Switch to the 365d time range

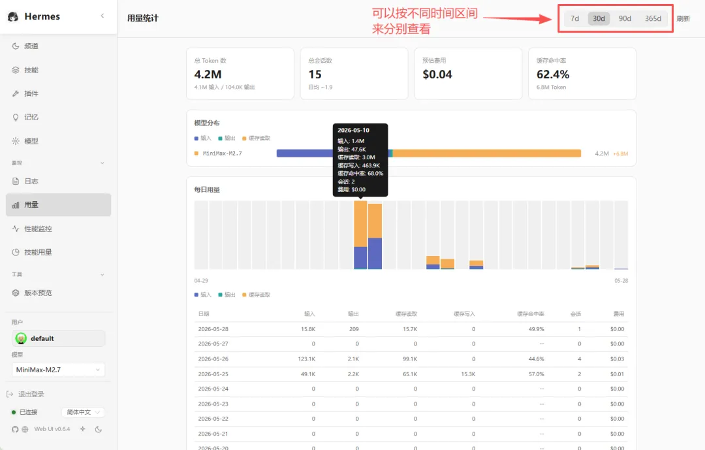[x=653, y=18]
